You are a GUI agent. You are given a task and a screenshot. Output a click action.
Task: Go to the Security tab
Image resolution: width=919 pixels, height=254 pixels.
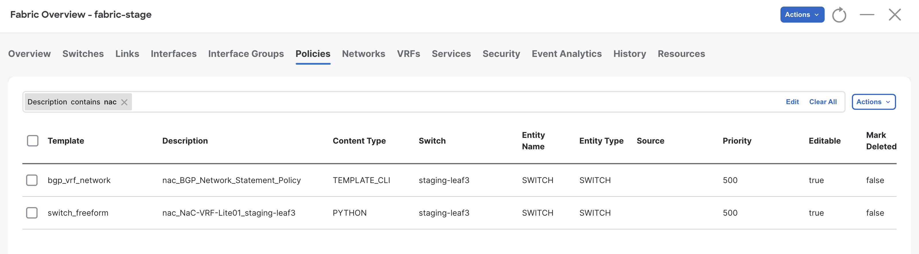pyautogui.click(x=501, y=54)
